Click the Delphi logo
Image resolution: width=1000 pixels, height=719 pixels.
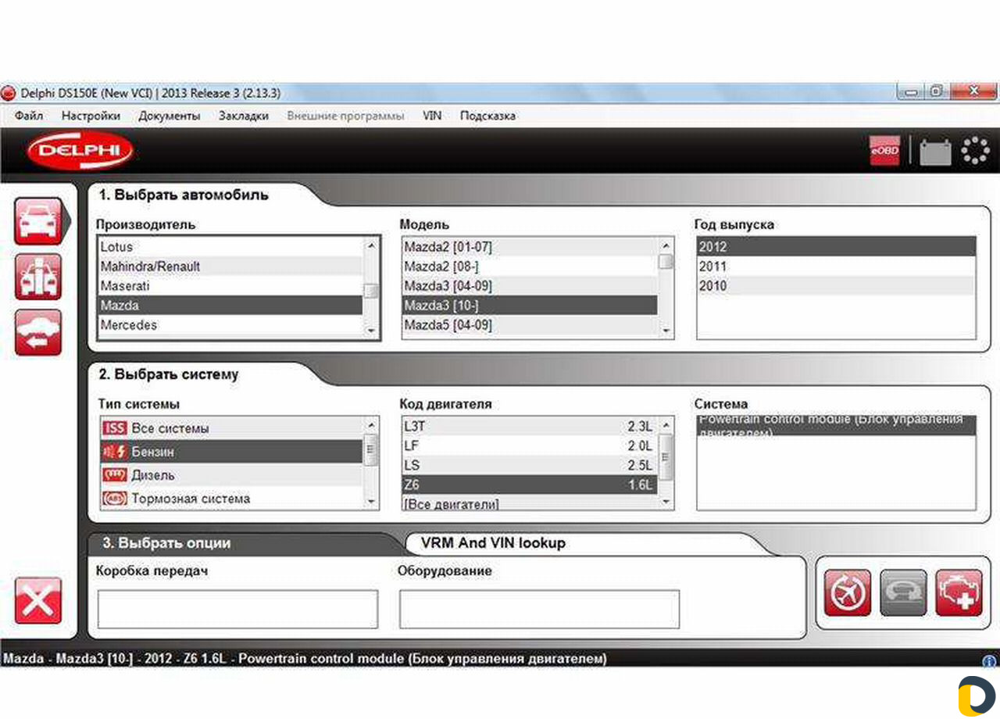(x=80, y=151)
